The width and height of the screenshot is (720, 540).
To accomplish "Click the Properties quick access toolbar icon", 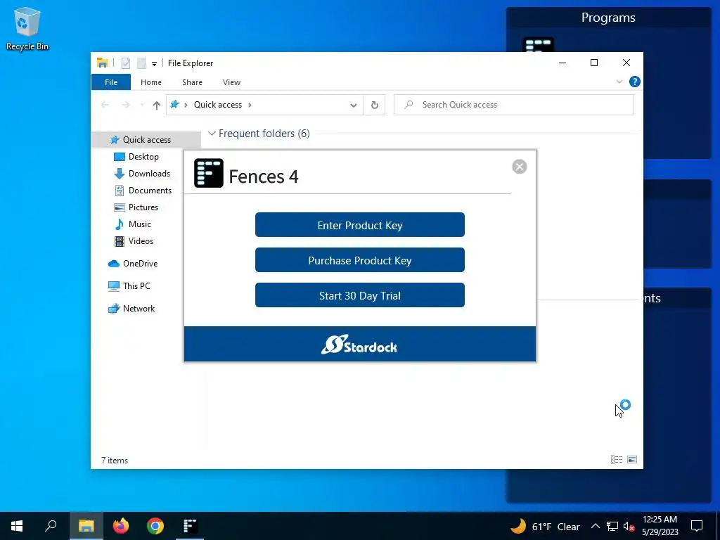I will pyautogui.click(x=125, y=63).
